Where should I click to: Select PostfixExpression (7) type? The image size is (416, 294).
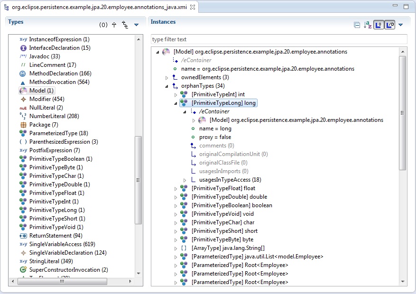[x=55, y=150]
